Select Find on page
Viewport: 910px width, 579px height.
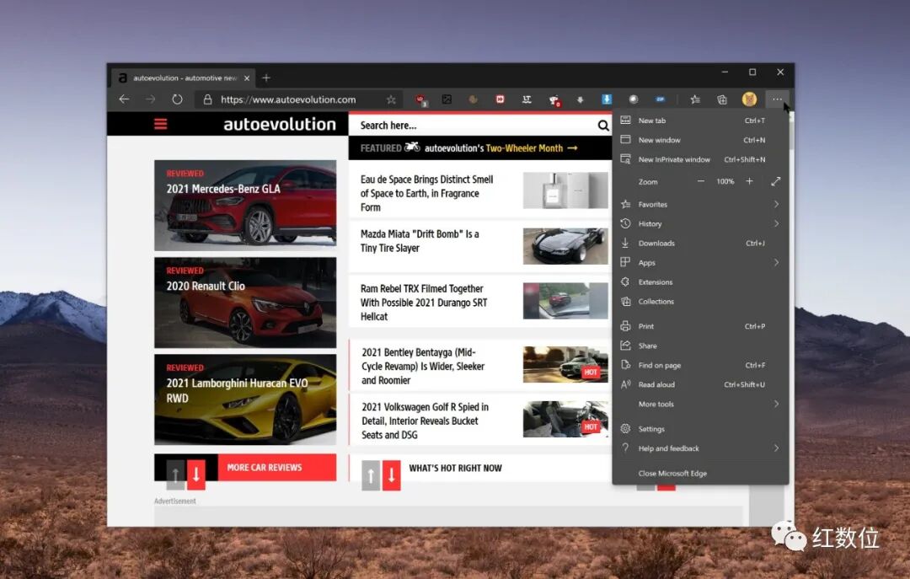tap(700, 365)
